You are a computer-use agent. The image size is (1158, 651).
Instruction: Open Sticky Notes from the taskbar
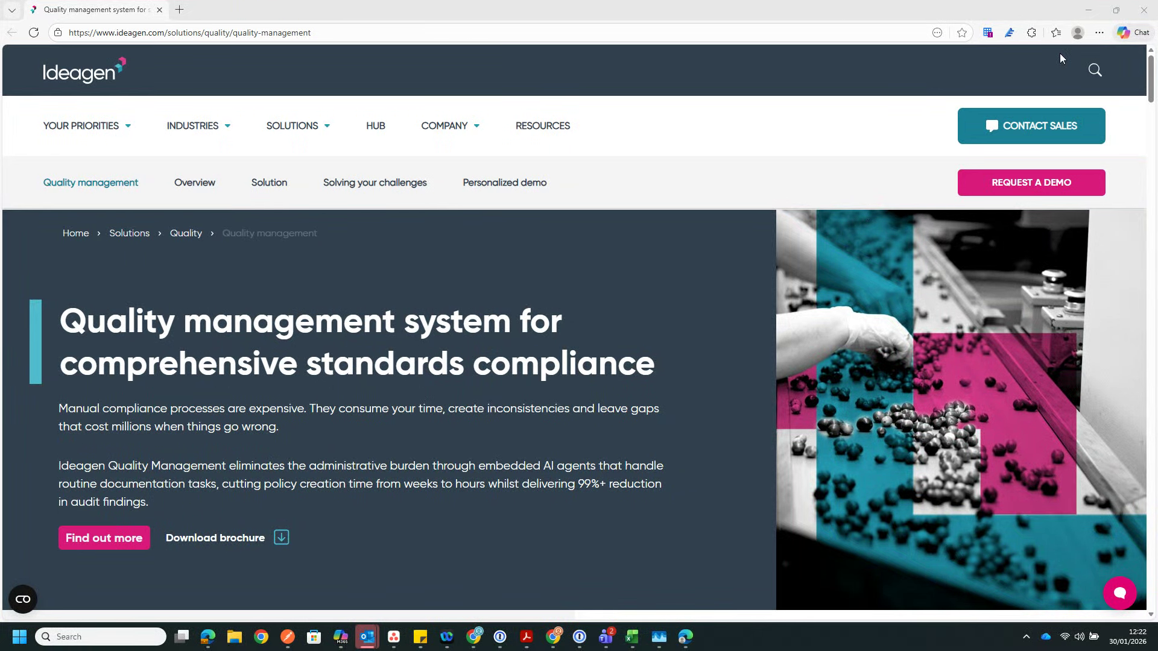(420, 637)
